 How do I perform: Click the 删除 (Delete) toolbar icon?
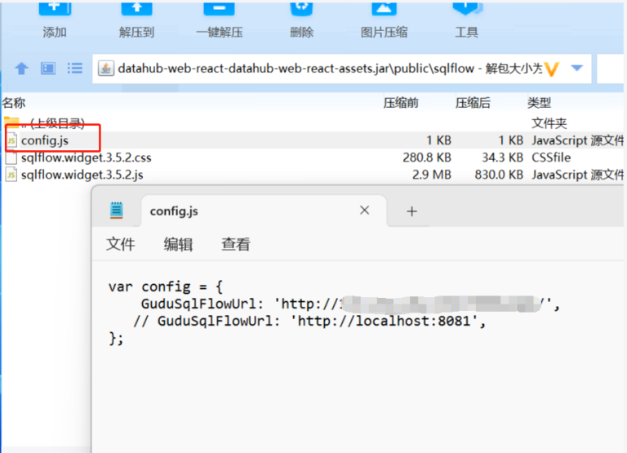point(301,10)
